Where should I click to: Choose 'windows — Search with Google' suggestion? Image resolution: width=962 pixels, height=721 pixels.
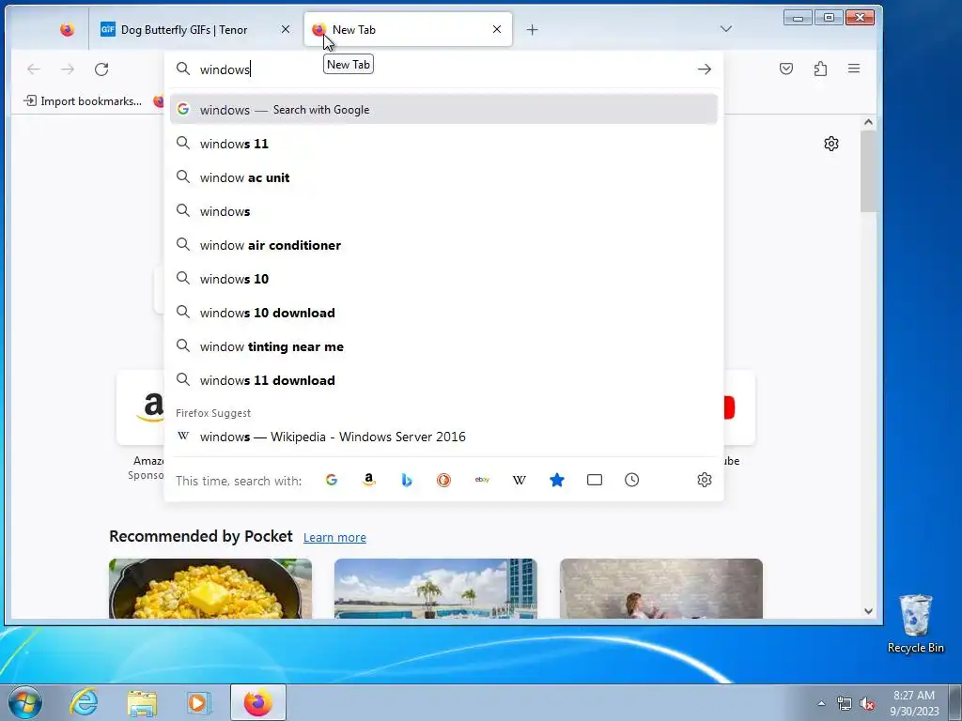443,110
